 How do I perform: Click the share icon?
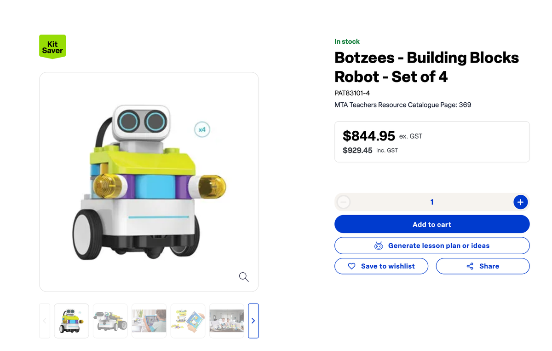[470, 266]
